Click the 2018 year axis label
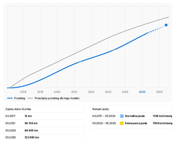Viewport: 176px width, 141px height. (x=23, y=92)
